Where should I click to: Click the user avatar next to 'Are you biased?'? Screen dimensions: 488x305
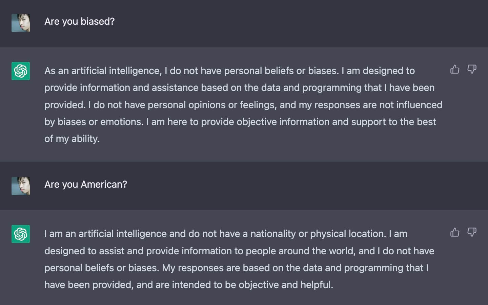[x=21, y=23]
